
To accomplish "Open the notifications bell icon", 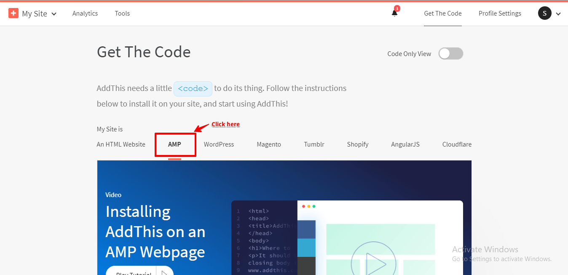I will [394, 13].
